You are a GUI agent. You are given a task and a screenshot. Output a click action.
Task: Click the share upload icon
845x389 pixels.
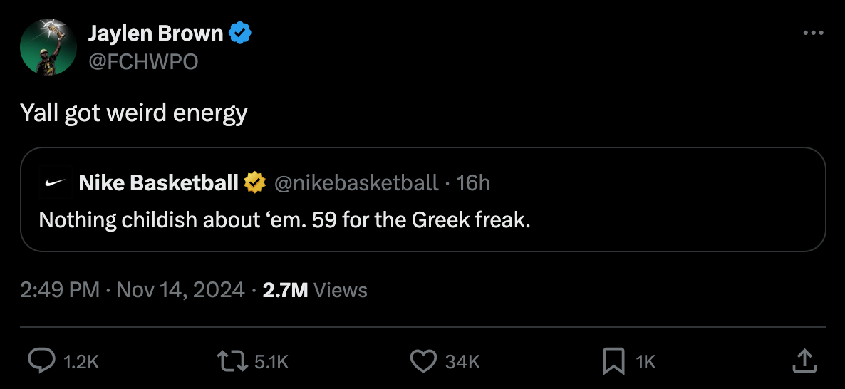click(804, 361)
